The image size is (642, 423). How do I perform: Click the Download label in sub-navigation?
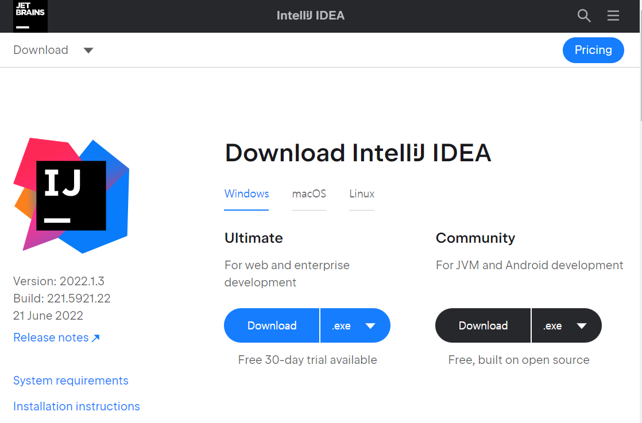tap(41, 50)
